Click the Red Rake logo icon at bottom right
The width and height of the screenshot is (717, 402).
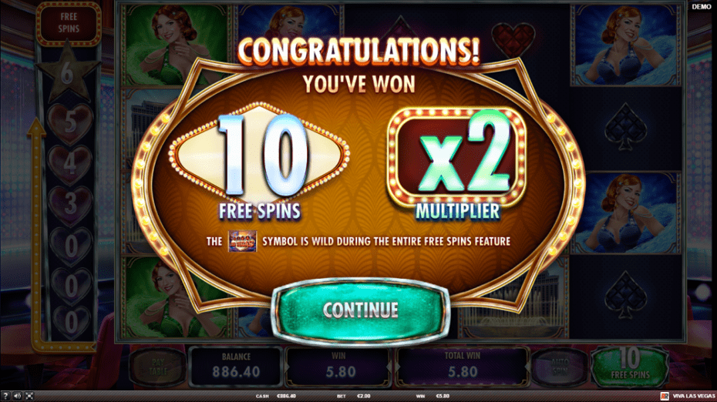pyautogui.click(x=665, y=396)
